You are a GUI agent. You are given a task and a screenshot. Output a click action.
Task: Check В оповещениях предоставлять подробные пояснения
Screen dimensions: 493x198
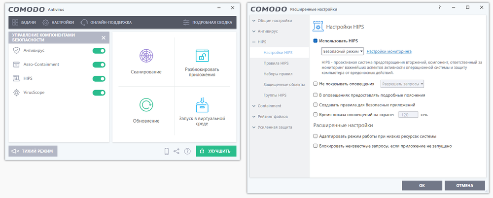316,95
